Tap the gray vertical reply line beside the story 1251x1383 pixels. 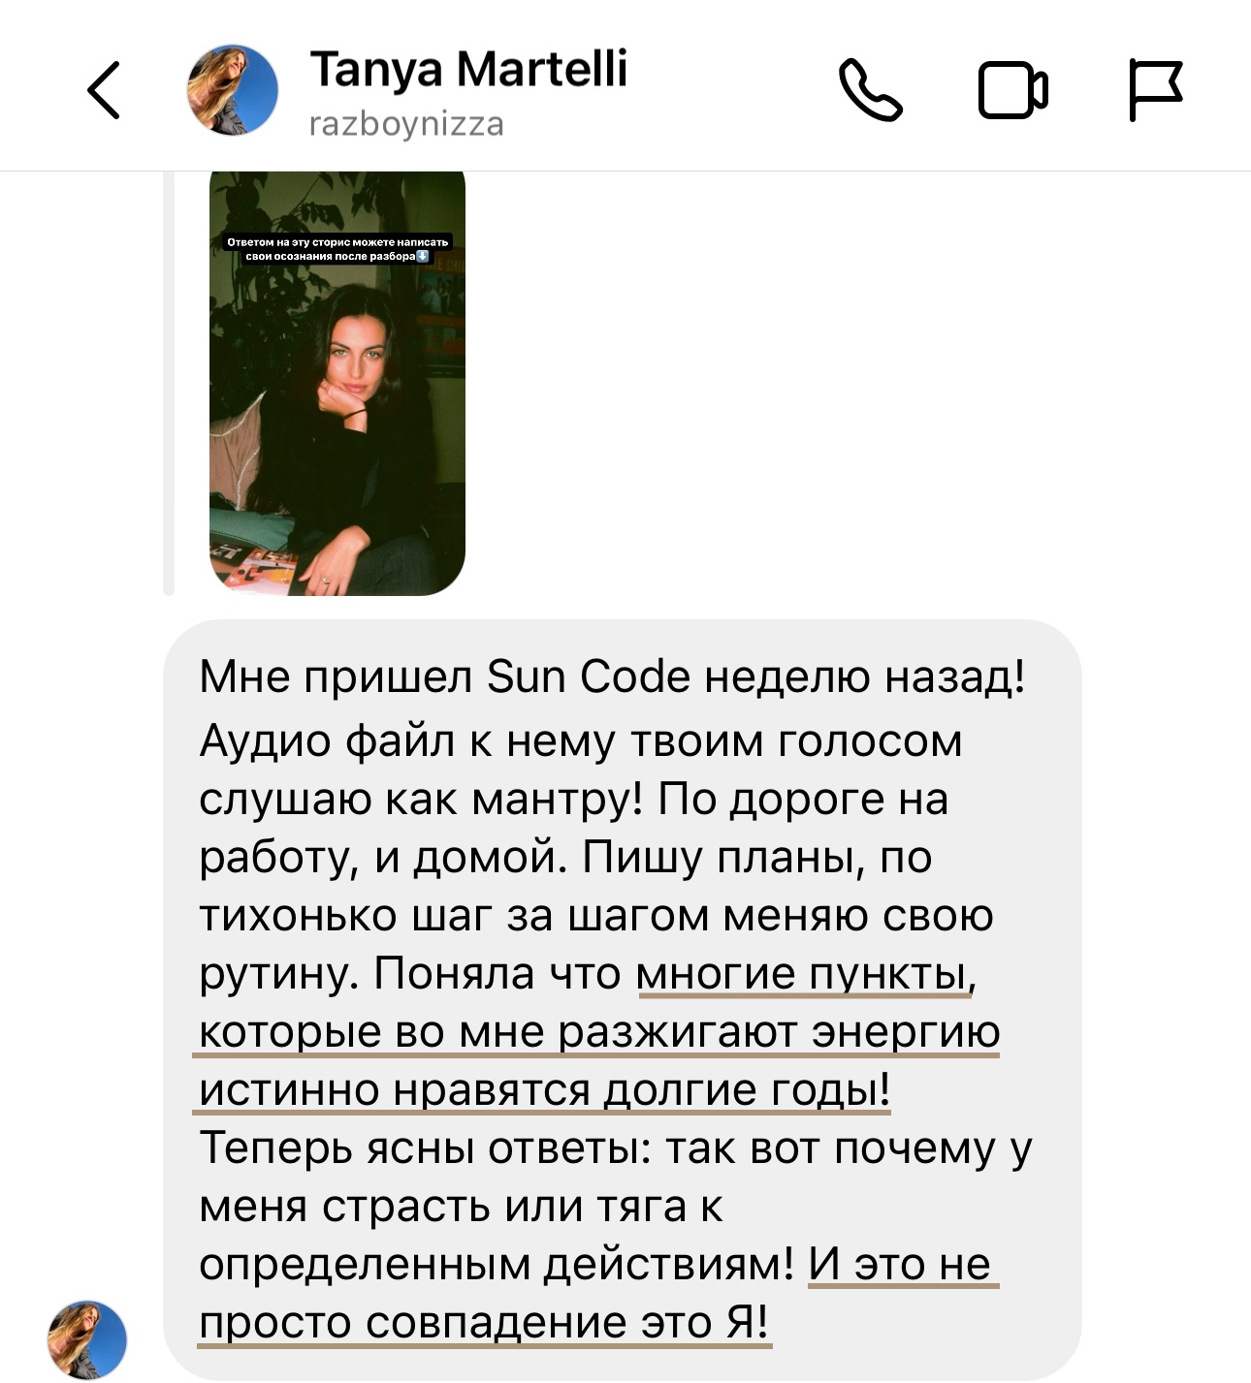click(169, 383)
